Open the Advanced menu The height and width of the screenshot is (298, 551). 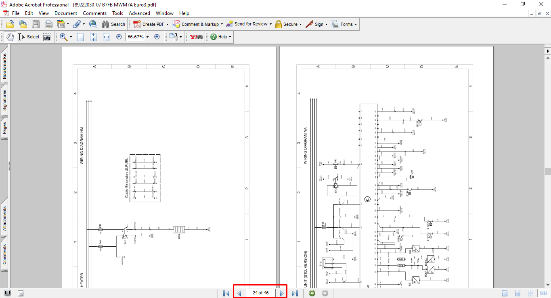(139, 13)
